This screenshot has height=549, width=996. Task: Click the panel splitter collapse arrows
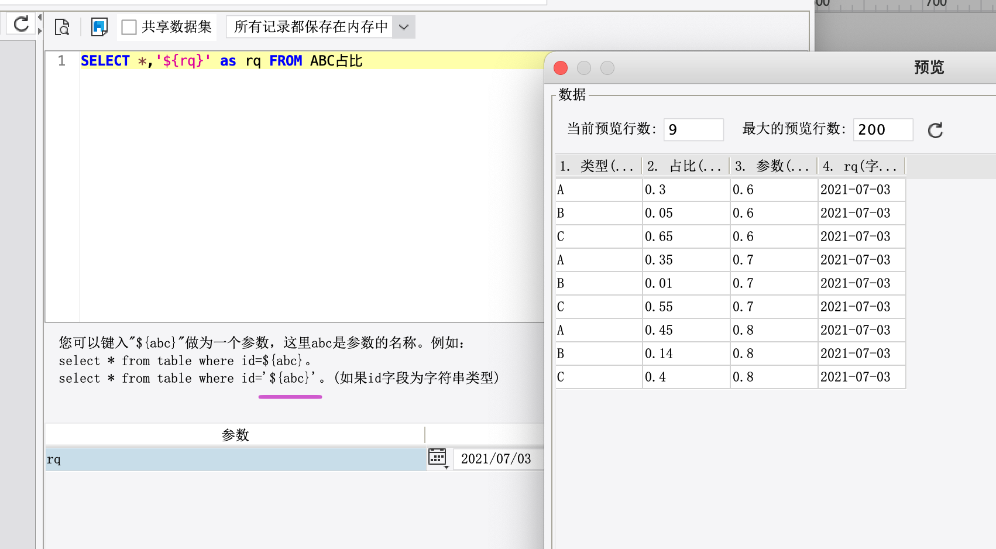tap(40, 25)
